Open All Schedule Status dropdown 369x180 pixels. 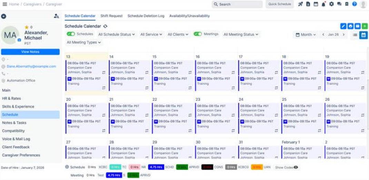pos(117,34)
